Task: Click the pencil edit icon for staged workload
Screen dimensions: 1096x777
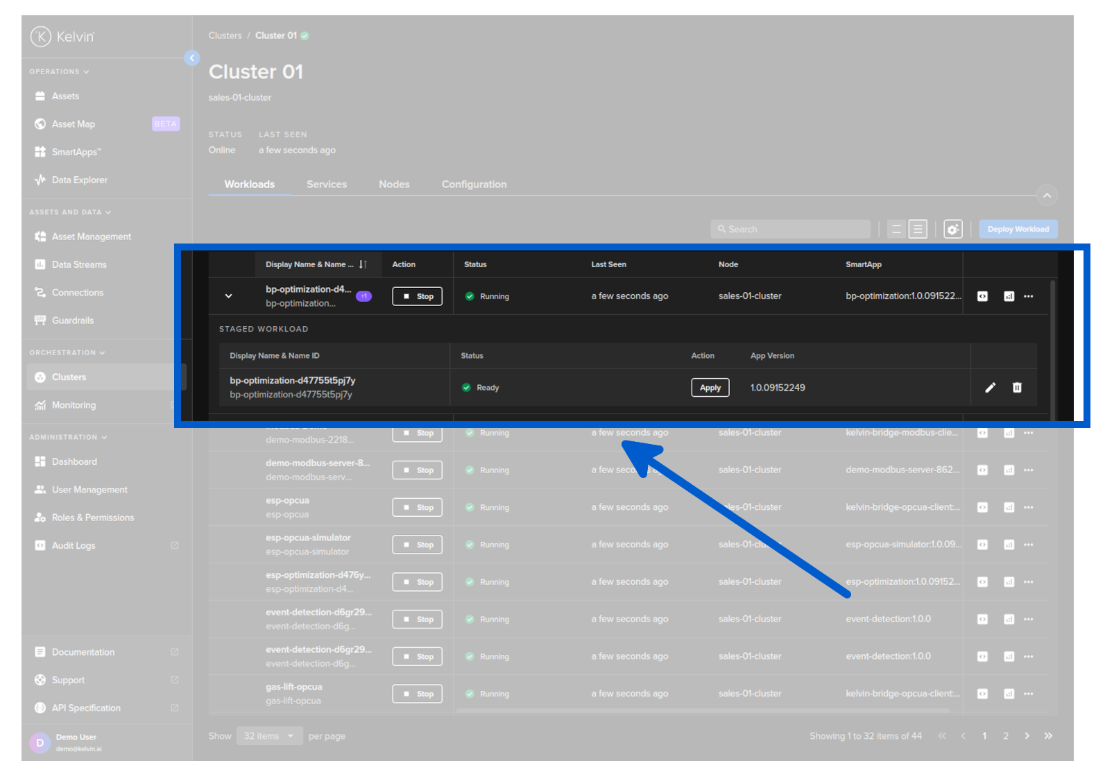Action: [990, 388]
